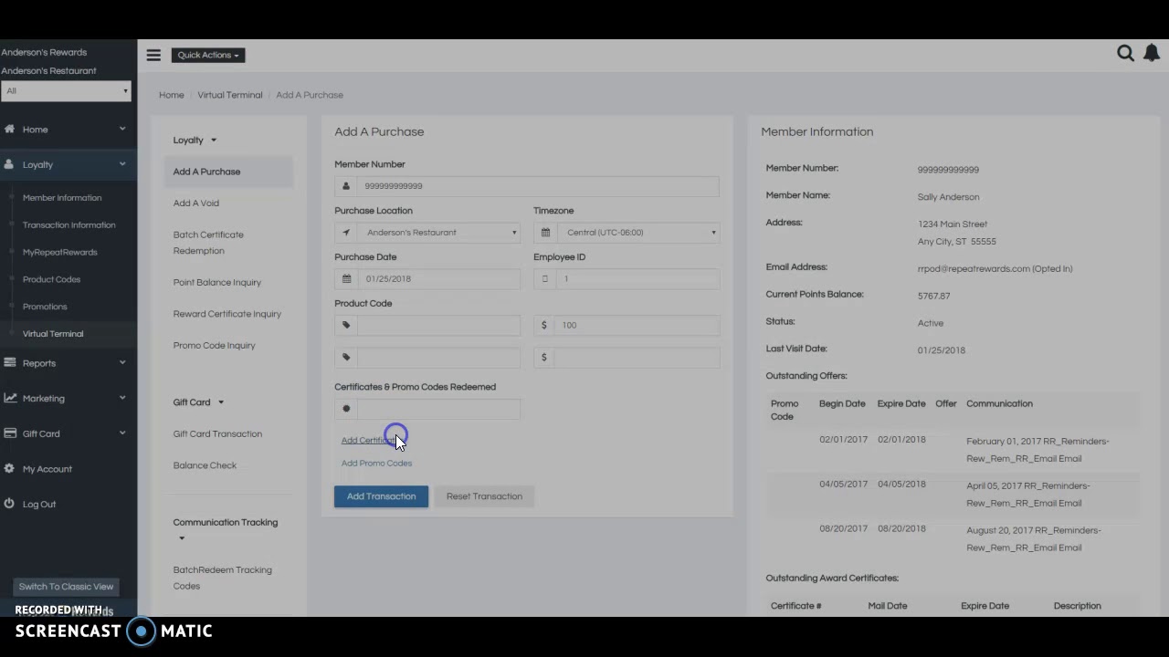Open BatchRedeem Tracking Codes
1169x657 pixels.
[x=223, y=579]
